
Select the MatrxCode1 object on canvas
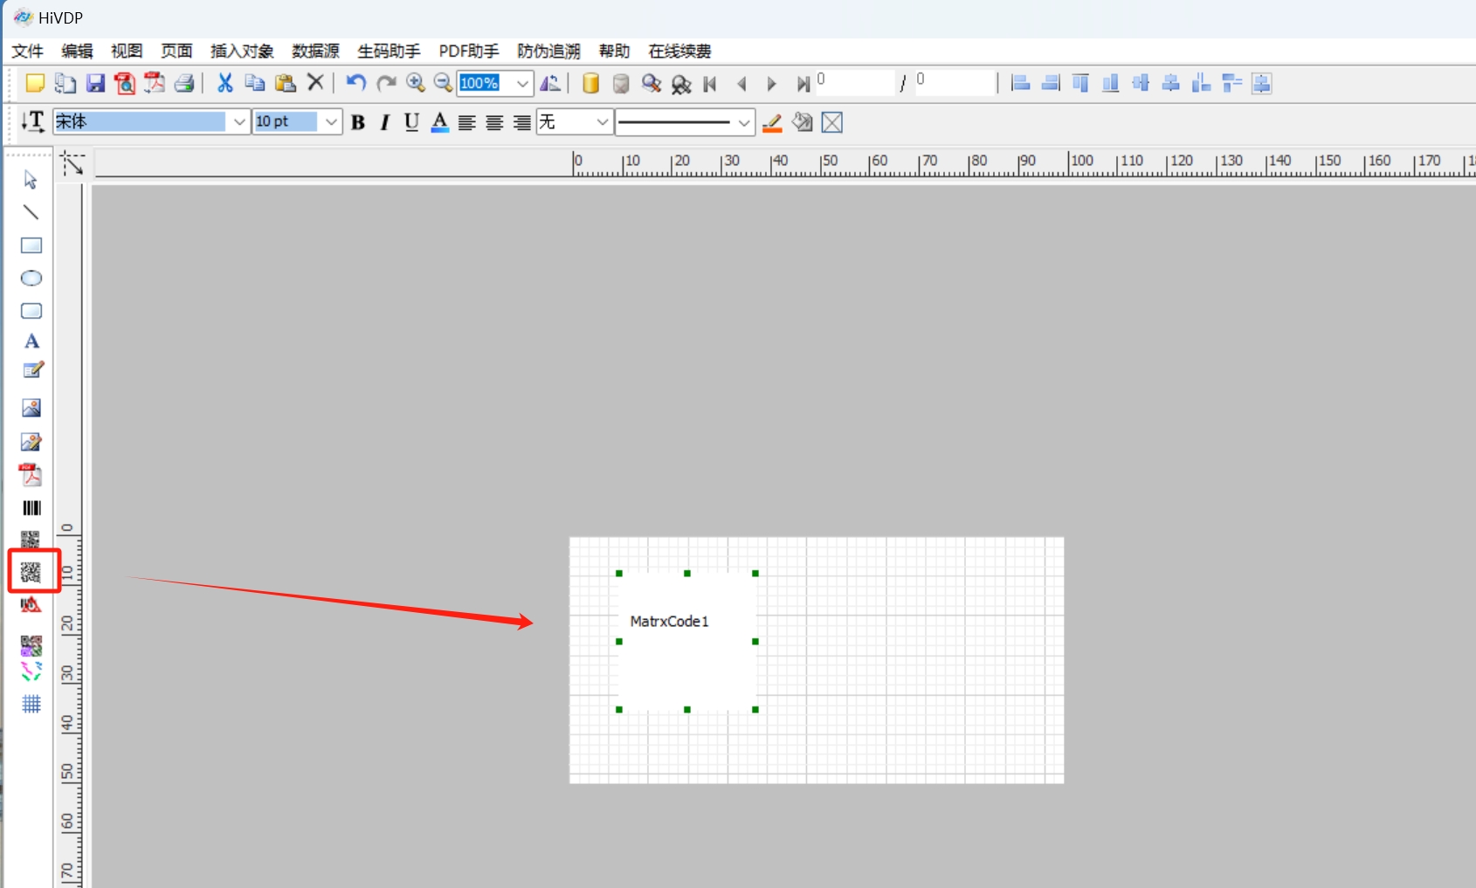pyautogui.click(x=686, y=642)
